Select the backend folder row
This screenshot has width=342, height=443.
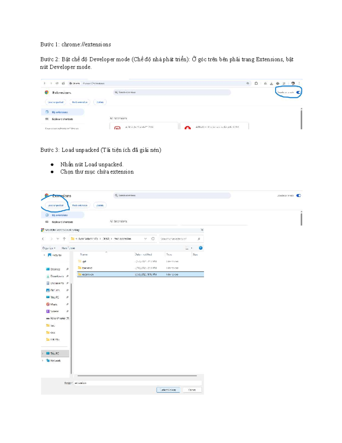click(x=141, y=268)
